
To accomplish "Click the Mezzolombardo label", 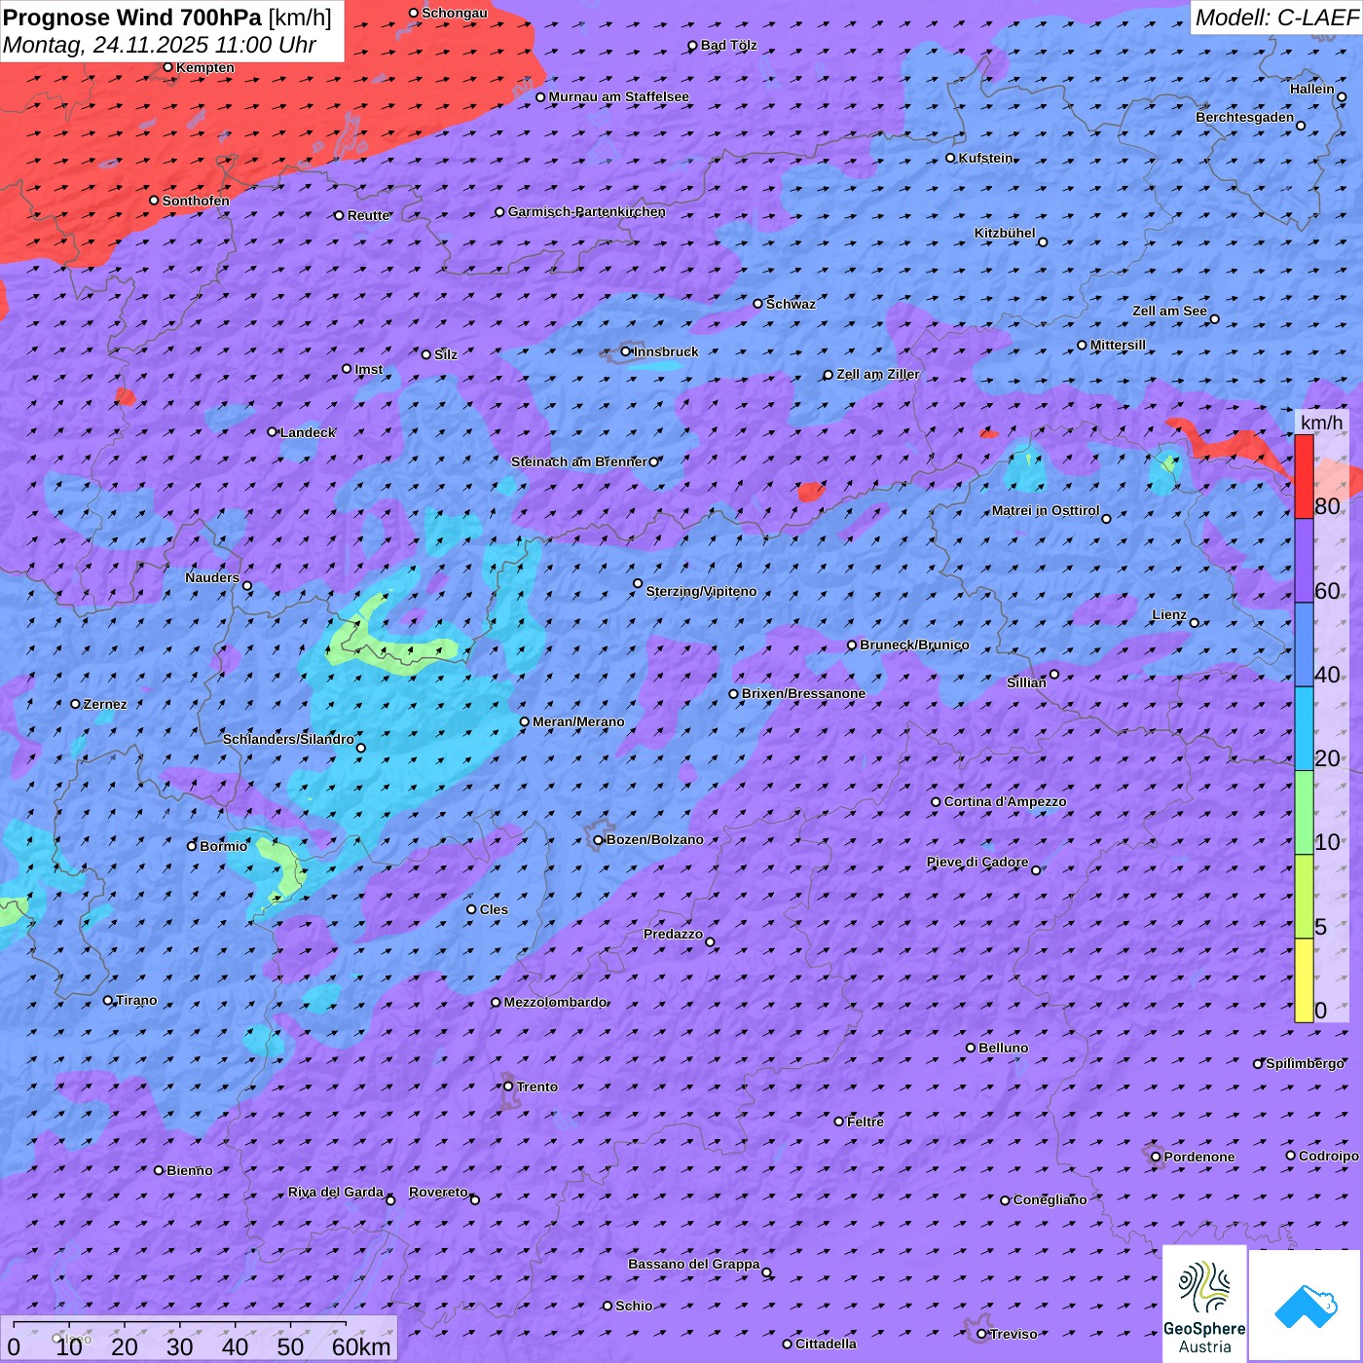I will point(556,1002).
